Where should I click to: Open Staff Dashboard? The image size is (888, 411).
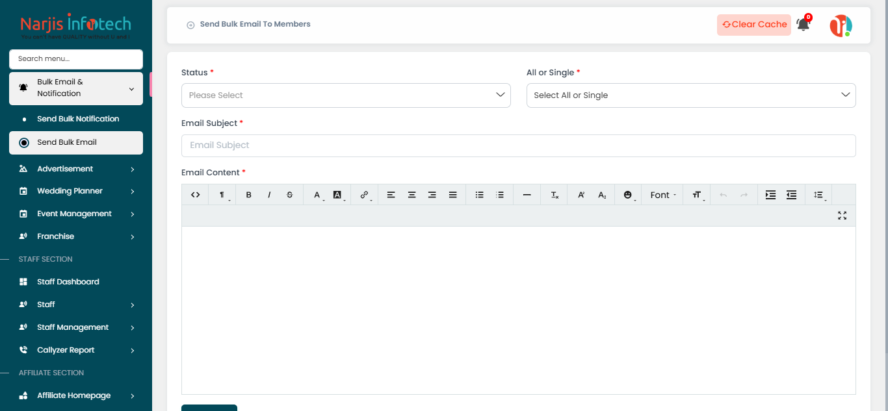pyautogui.click(x=76, y=282)
